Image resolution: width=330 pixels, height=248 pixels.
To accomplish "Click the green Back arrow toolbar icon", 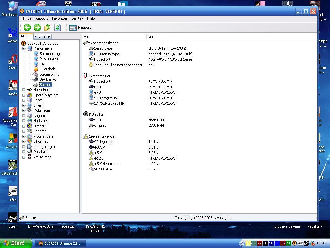I will click(27, 27).
